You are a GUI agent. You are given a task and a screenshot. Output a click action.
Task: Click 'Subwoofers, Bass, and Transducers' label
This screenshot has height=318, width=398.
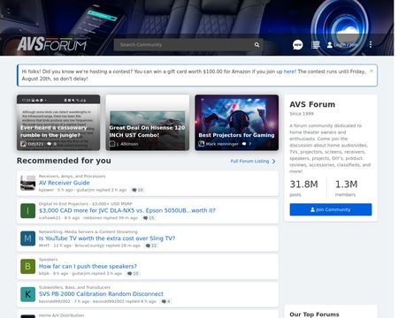(x=74, y=287)
